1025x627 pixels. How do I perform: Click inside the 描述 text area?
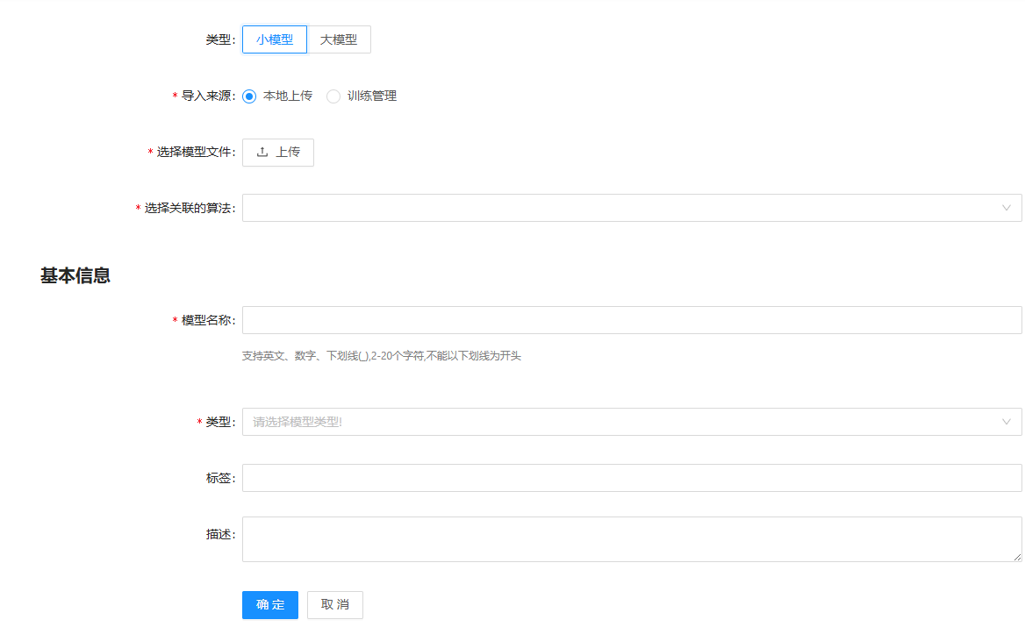click(x=631, y=538)
